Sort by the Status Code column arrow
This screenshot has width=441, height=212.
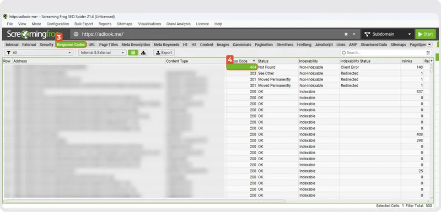pyautogui.click(x=254, y=61)
